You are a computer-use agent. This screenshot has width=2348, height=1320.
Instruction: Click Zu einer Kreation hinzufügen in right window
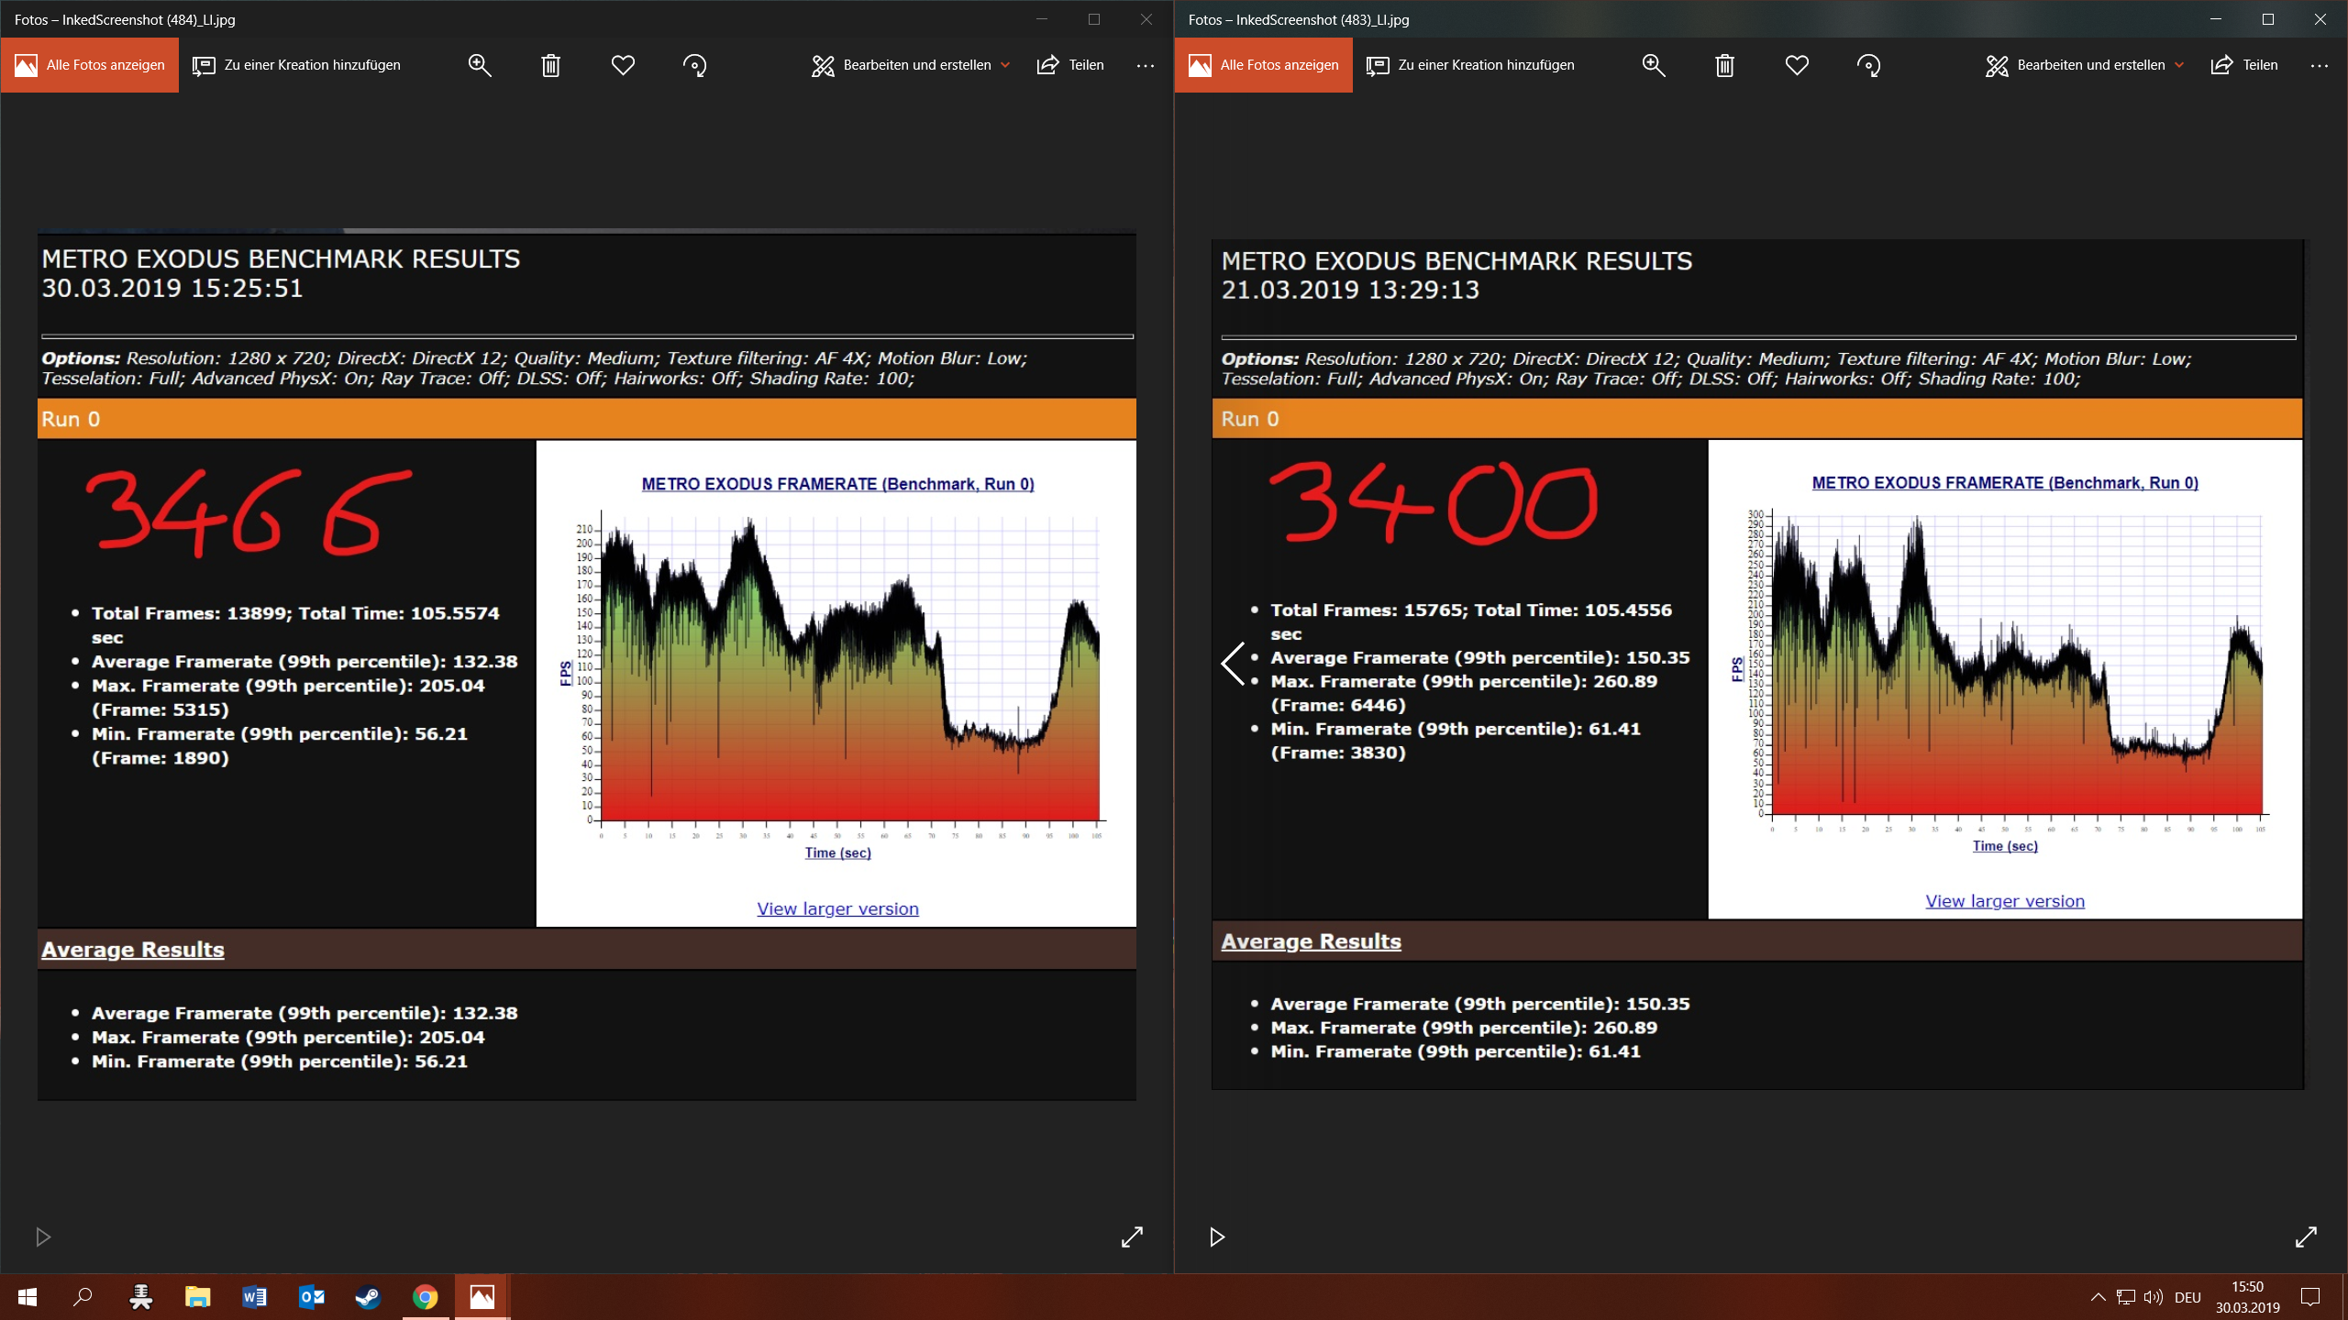[1470, 65]
